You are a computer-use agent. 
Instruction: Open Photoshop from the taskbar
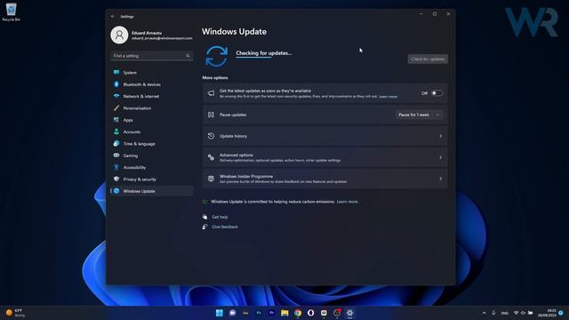[259, 313]
